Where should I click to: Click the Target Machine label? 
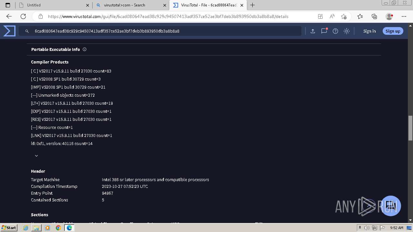pos(45,179)
